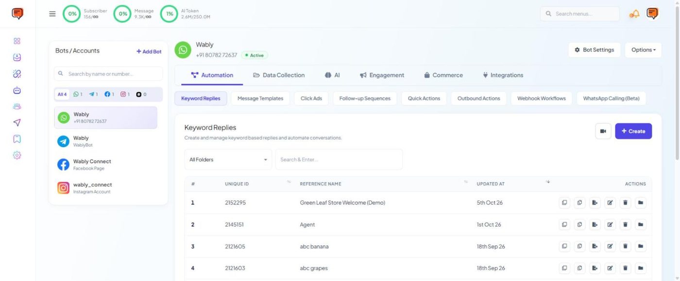Screen dimensions: 680x281
Task: Select the Wably WhatsApp account
Action: click(105, 117)
